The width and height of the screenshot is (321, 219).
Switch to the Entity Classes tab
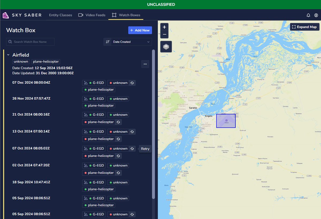coord(60,15)
